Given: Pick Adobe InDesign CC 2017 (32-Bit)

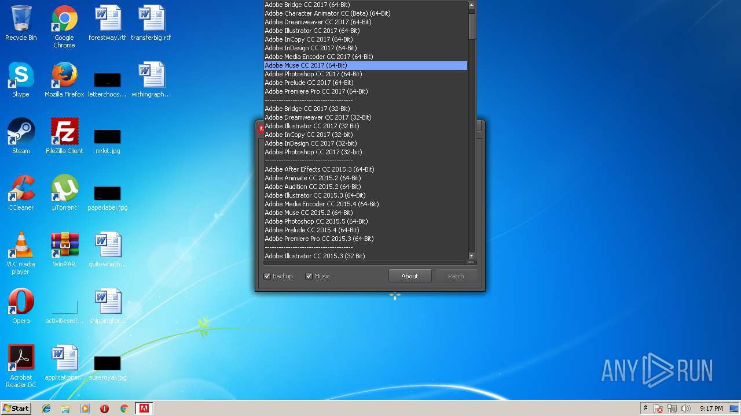Looking at the screenshot, I should (365, 143).
